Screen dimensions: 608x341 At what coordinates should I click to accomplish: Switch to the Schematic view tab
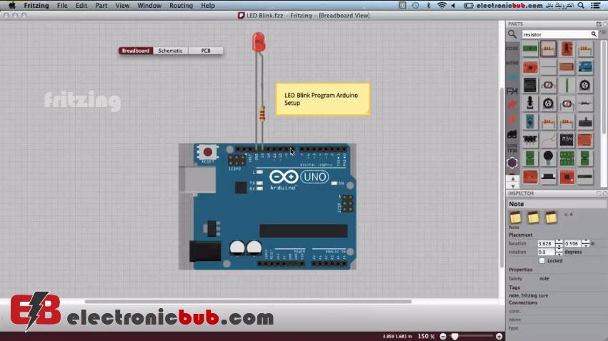coord(170,51)
